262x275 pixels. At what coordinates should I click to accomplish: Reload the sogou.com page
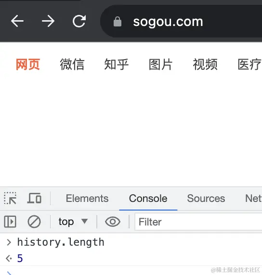point(79,21)
